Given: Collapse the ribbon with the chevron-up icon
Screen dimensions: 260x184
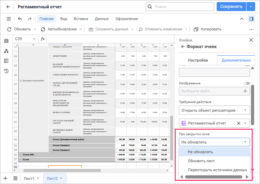Looking at the screenshot, I should [x=242, y=19].
